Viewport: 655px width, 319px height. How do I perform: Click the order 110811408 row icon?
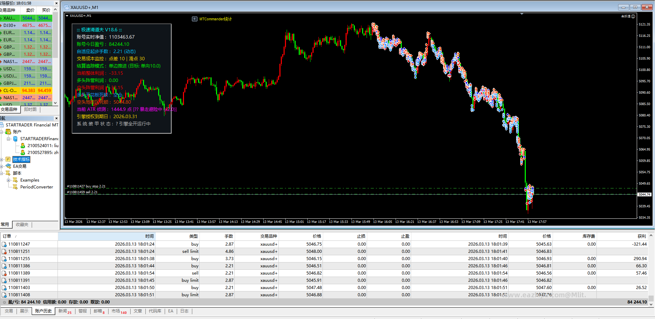4,295
